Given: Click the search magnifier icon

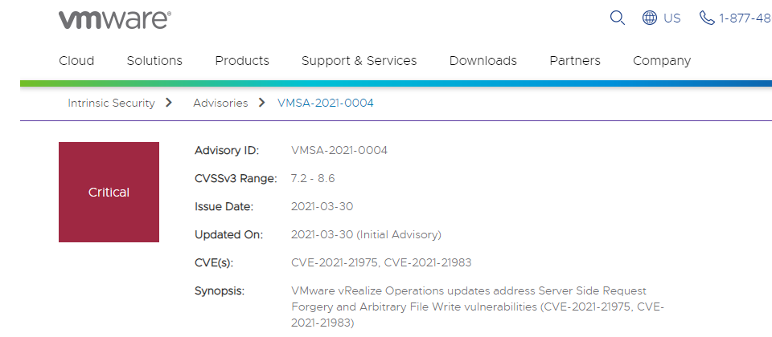Looking at the screenshot, I should coord(618,18).
